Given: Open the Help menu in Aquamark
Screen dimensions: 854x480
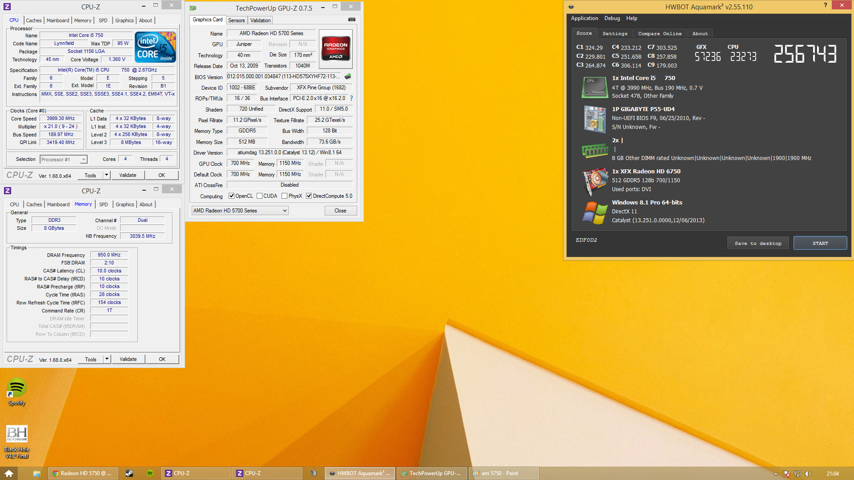Looking at the screenshot, I should pos(632,18).
